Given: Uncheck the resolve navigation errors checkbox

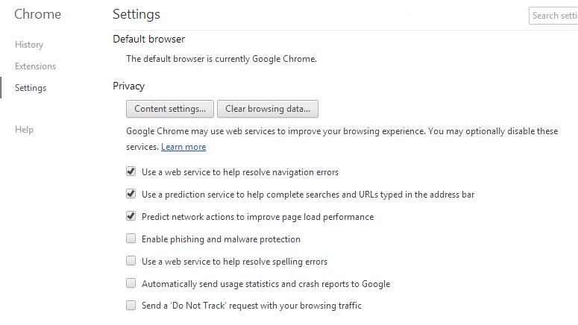Looking at the screenshot, I should (131, 171).
